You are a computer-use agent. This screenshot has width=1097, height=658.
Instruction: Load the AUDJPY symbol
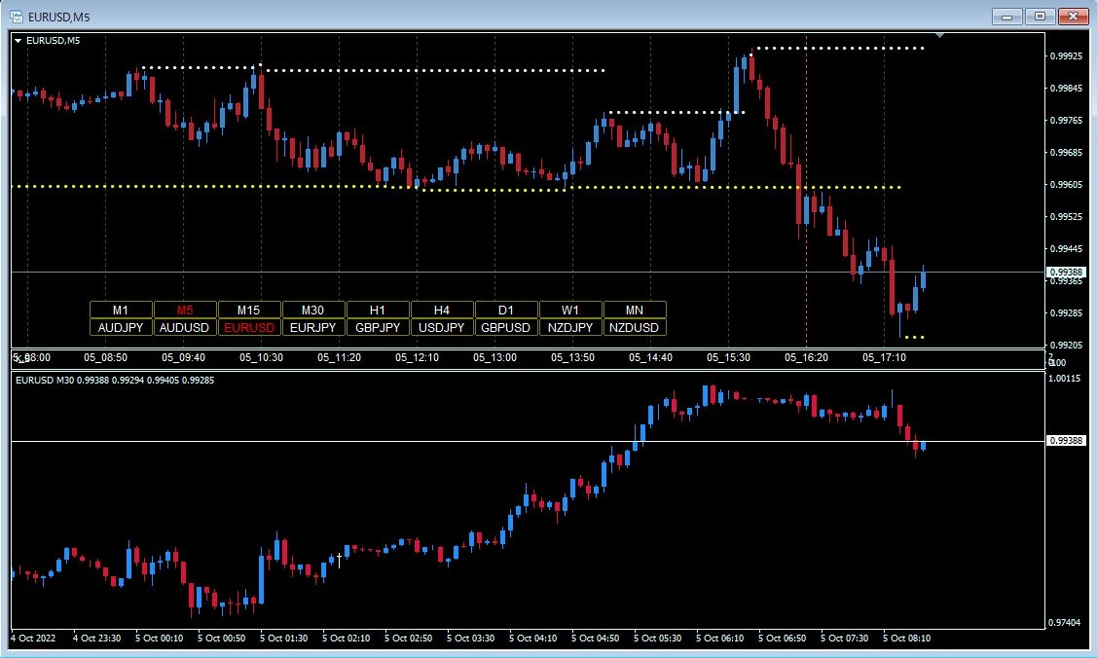tap(121, 327)
